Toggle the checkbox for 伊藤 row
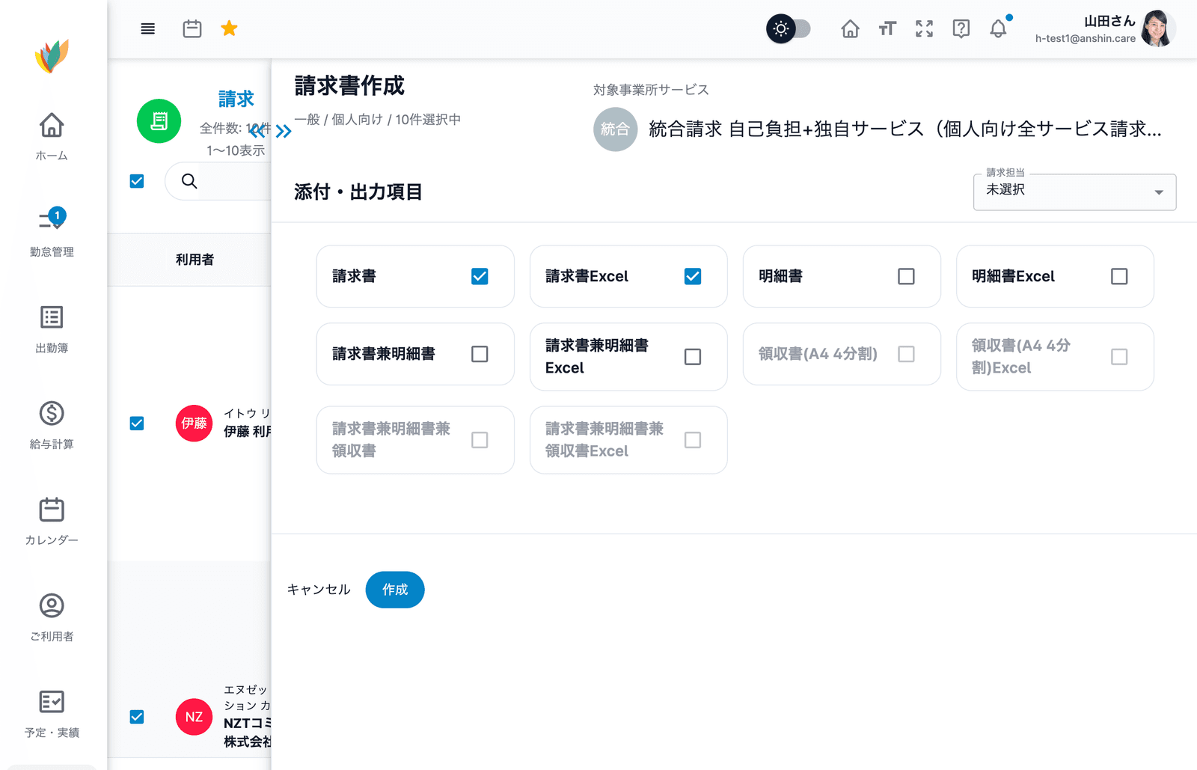 (137, 424)
